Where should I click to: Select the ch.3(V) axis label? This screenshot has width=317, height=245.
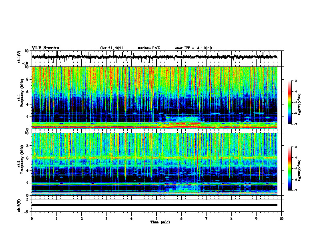[19, 205]
